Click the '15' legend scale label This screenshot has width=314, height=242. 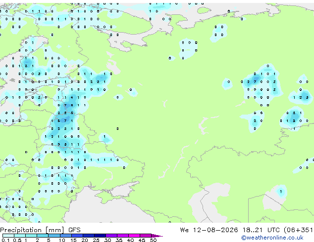[x=73, y=240]
